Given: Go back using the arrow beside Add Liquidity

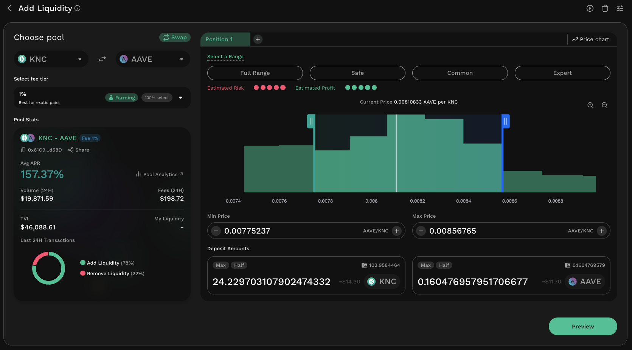Looking at the screenshot, I should click(x=9, y=8).
